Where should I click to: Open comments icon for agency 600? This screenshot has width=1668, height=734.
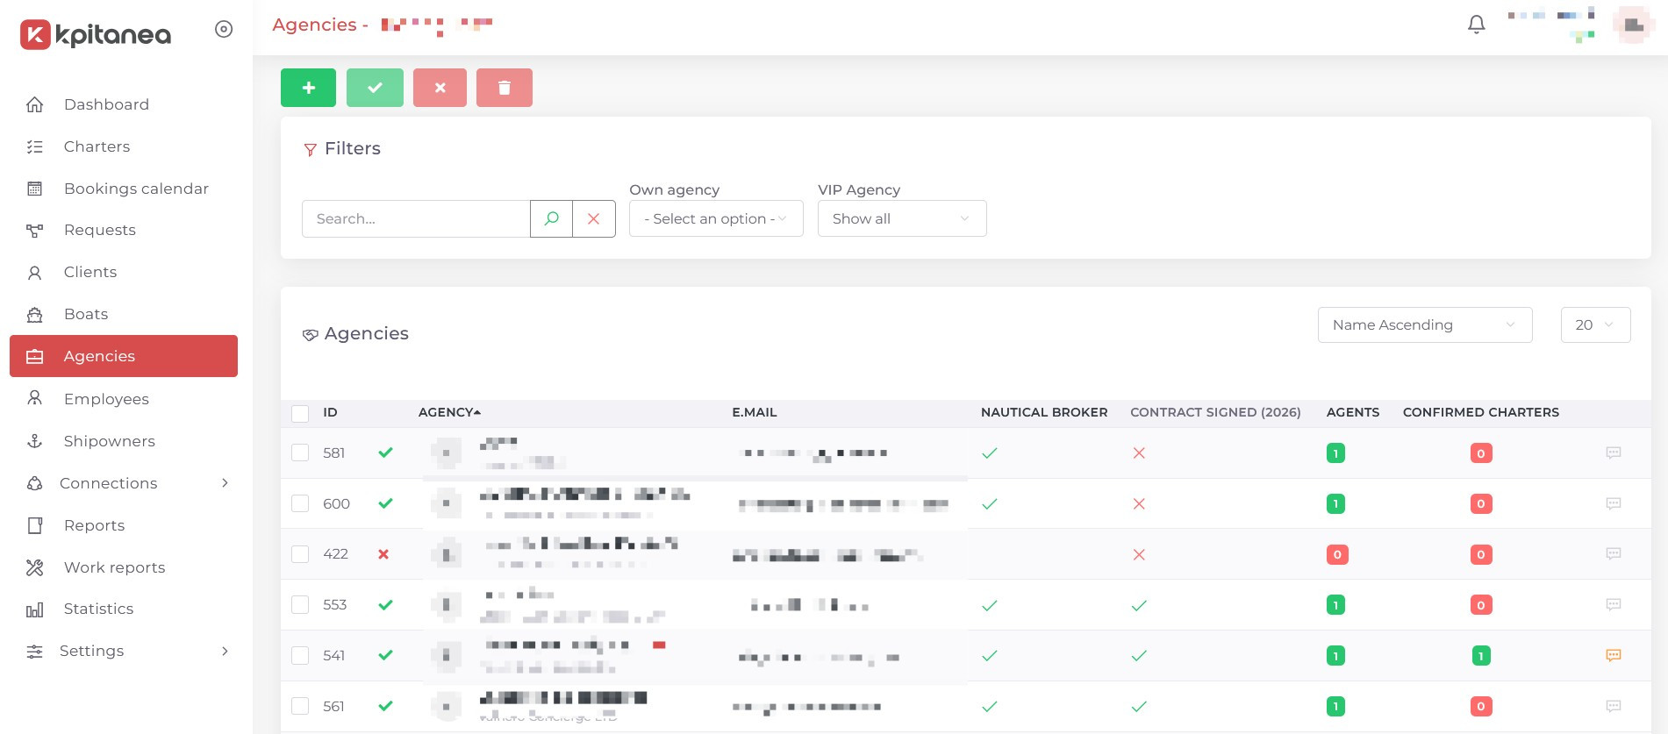[1613, 503]
